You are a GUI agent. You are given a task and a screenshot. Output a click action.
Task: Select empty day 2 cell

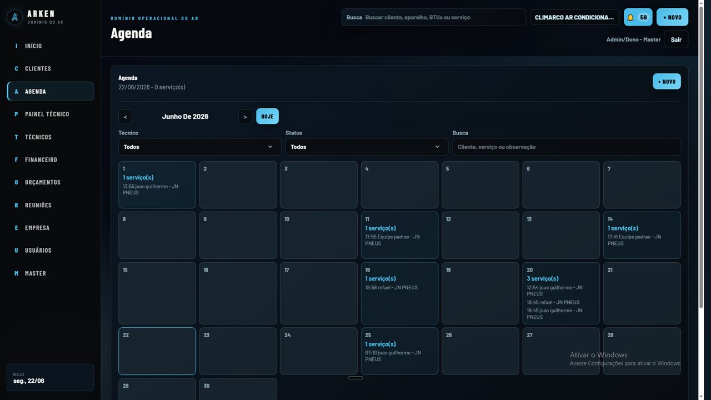[x=238, y=185]
